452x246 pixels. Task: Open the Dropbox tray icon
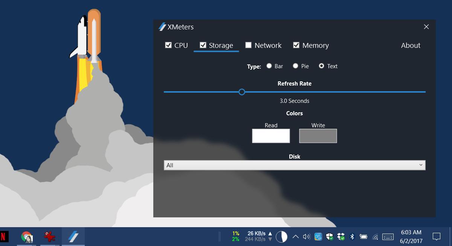341,237
